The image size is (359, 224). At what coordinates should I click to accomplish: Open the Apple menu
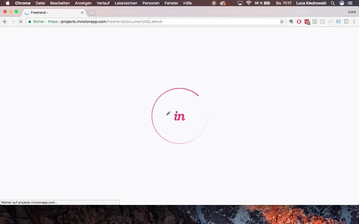click(x=8, y=3)
